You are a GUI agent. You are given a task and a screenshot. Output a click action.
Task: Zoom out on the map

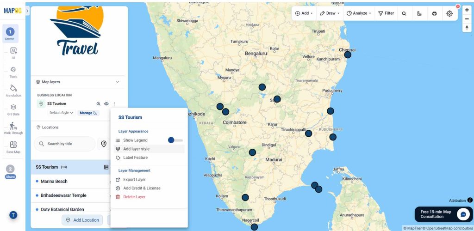pos(467,18)
